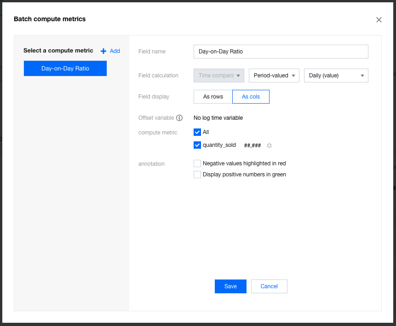
Task: Click the Offset variable info icon
Action: 179,118
